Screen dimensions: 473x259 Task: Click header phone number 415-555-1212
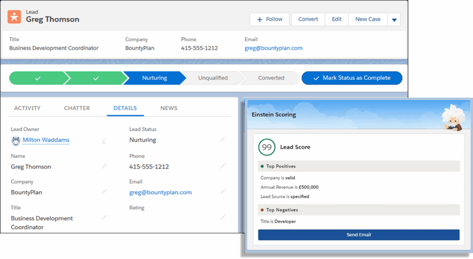(x=200, y=48)
